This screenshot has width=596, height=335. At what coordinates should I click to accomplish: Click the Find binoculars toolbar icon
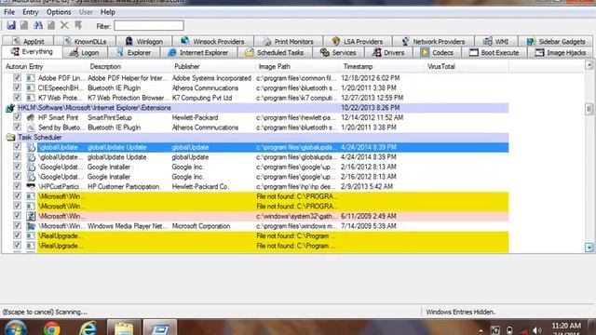tap(38, 25)
